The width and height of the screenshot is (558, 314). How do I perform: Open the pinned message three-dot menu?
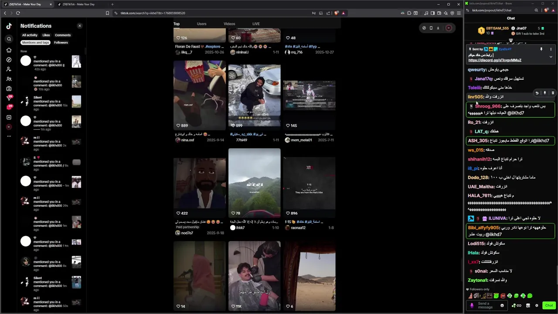tap(551, 49)
